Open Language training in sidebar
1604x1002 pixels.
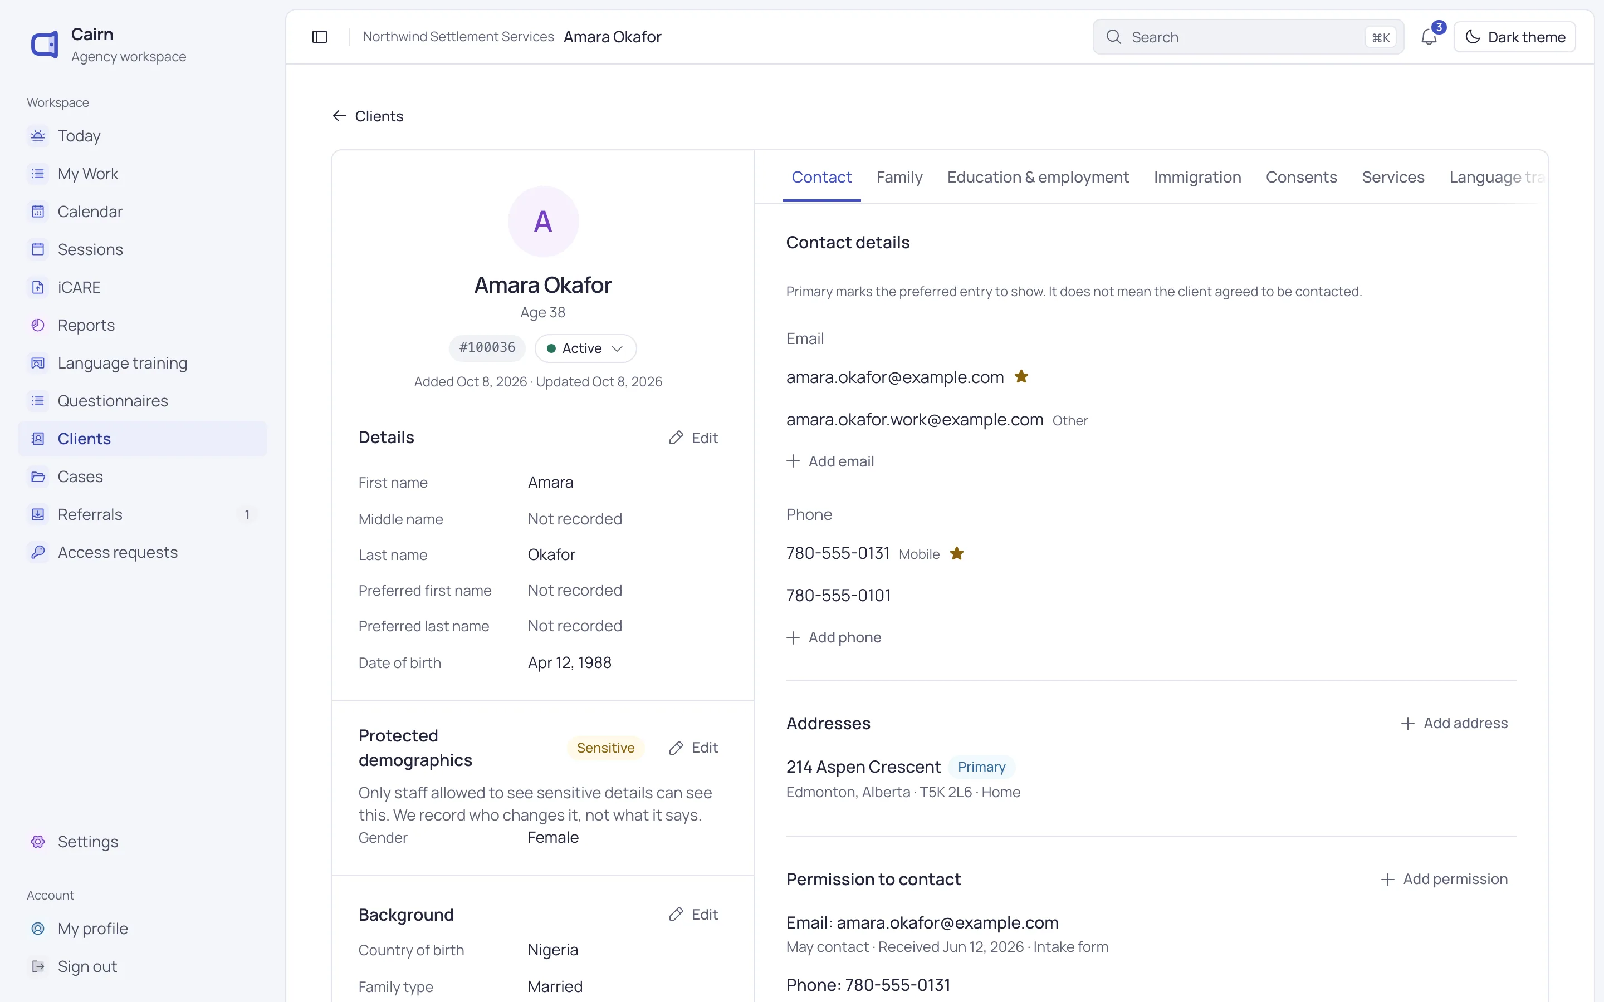pos(143,362)
